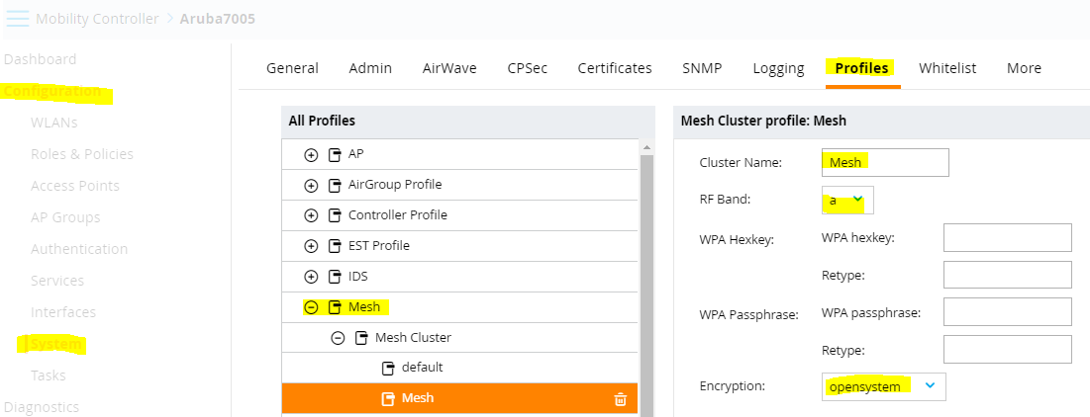Viewport: 1090px width, 417px height.
Task: Click the AirGroup Profile document icon
Action: pyautogui.click(x=335, y=185)
